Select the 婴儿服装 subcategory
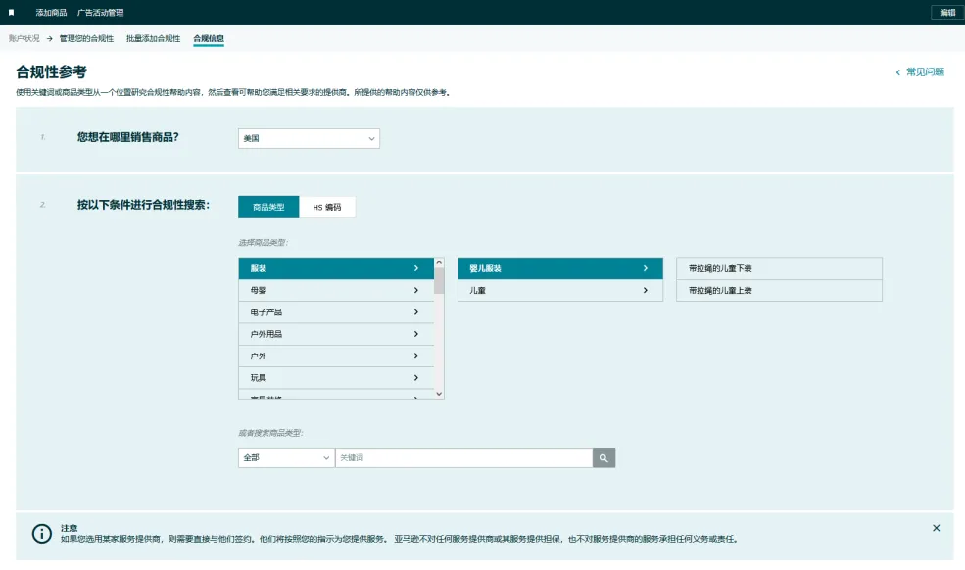 pos(559,267)
